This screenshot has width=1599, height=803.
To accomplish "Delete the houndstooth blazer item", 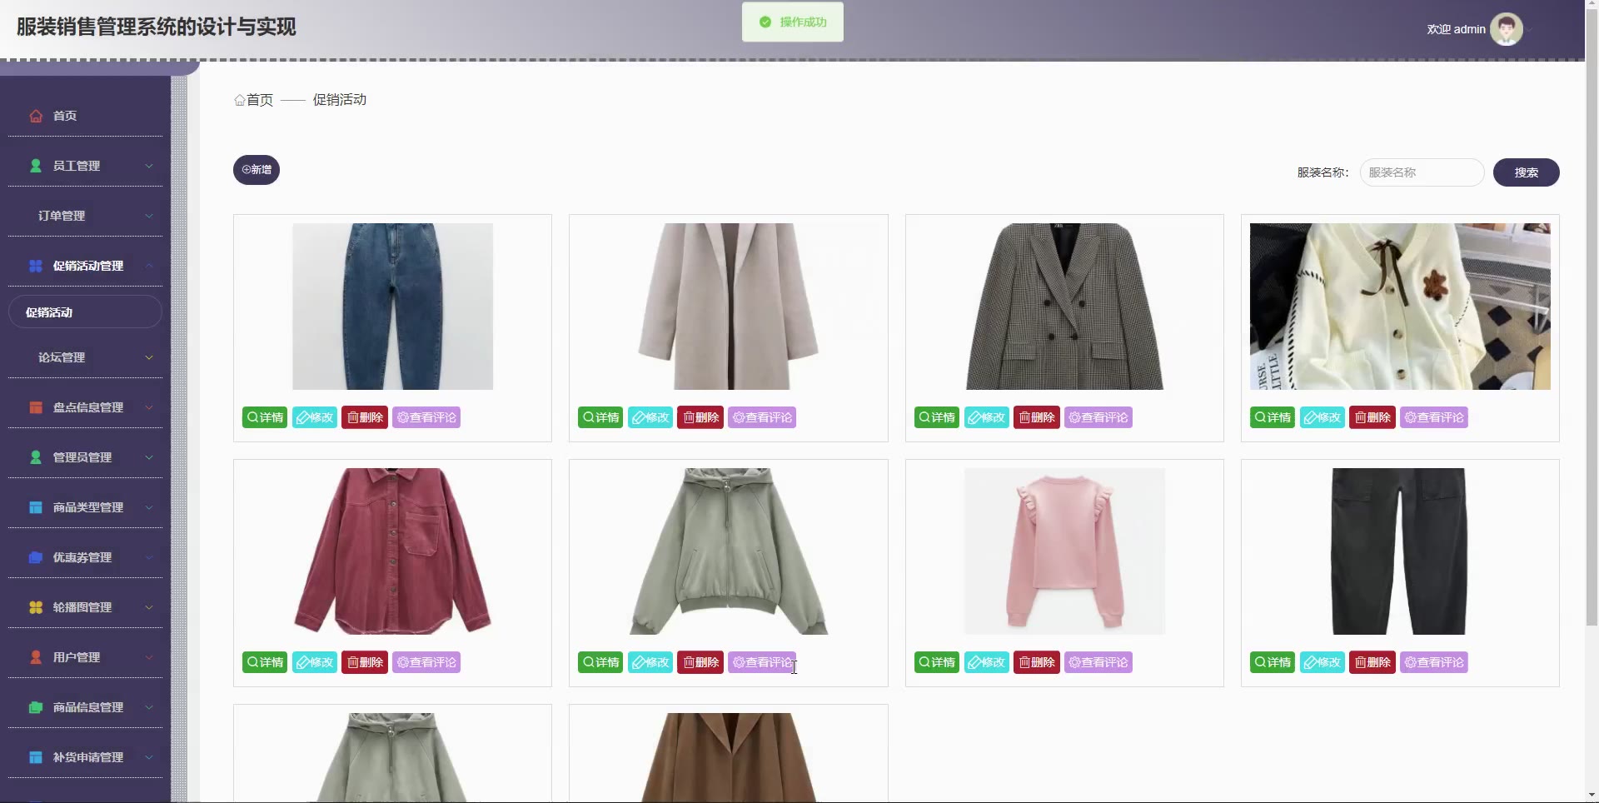I will pos(1037,417).
